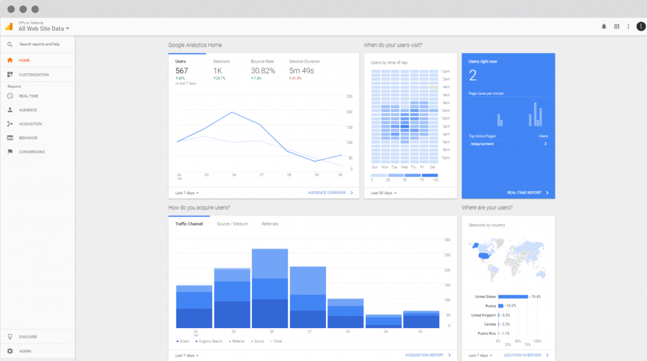Viewport: 647px width, 361px height.
Task: Click the Conversions flag icon
Action: (10, 151)
